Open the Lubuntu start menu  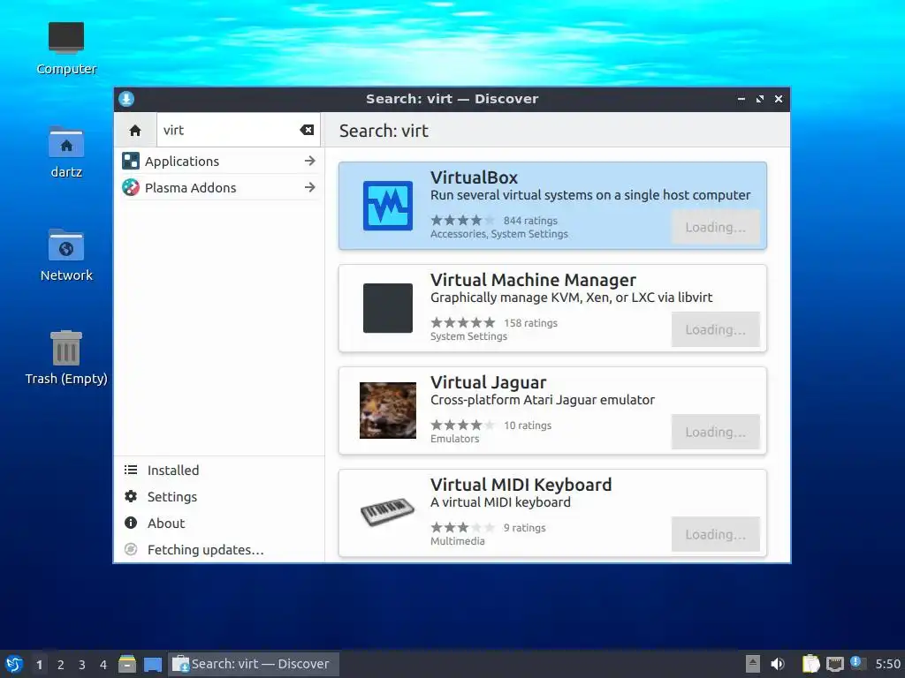pyautogui.click(x=14, y=664)
